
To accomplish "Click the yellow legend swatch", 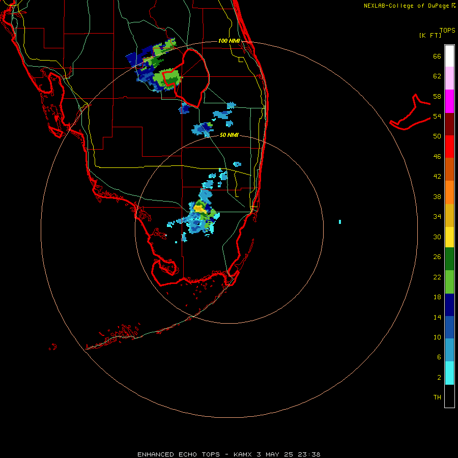I will click(449, 237).
